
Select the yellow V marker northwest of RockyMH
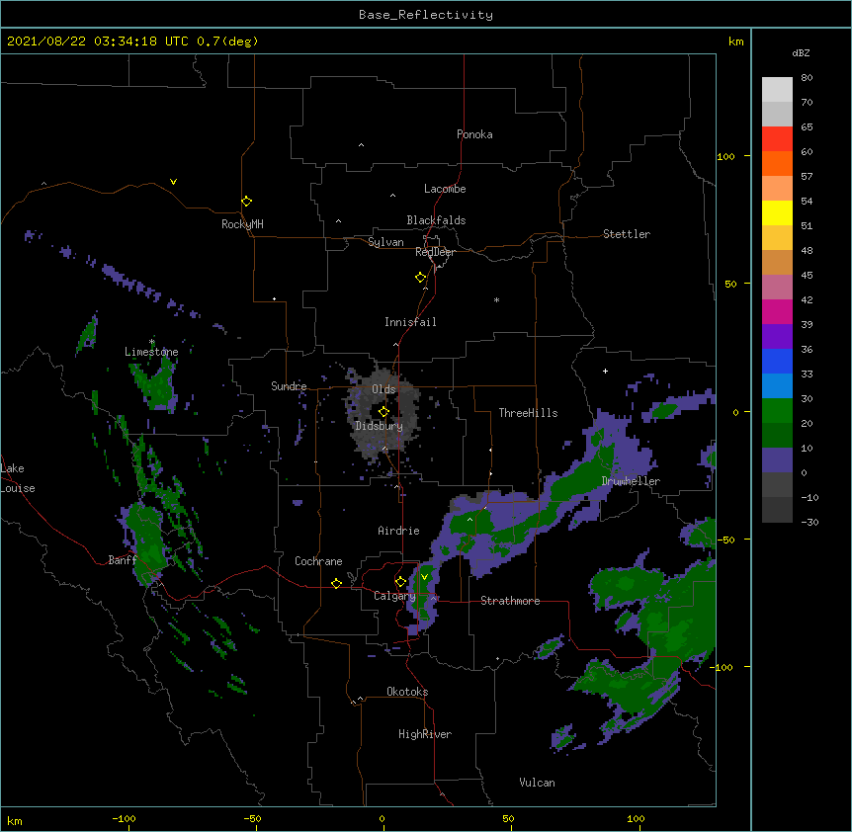(173, 182)
